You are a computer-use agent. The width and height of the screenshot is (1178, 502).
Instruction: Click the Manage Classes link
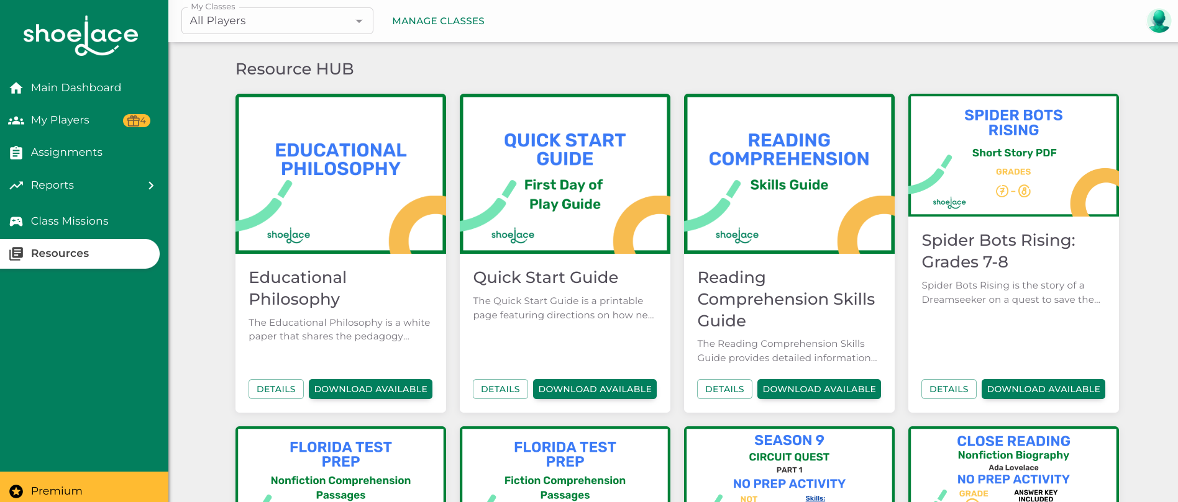point(438,21)
